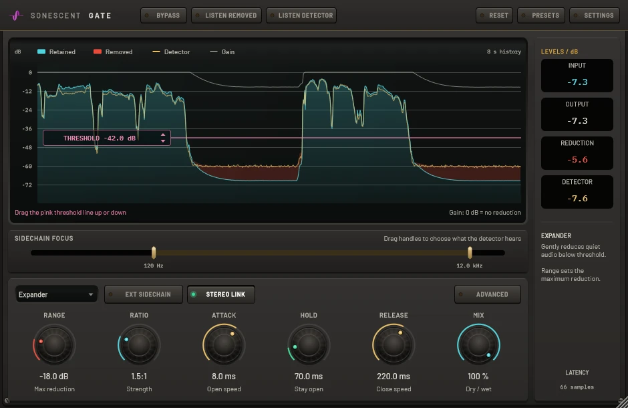Click the Output level meter
628x408 pixels.
click(x=577, y=114)
